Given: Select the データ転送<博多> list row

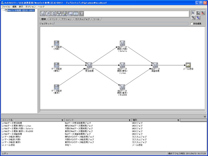Looking at the screenshot, I should pyautogui.click(x=104, y=137).
